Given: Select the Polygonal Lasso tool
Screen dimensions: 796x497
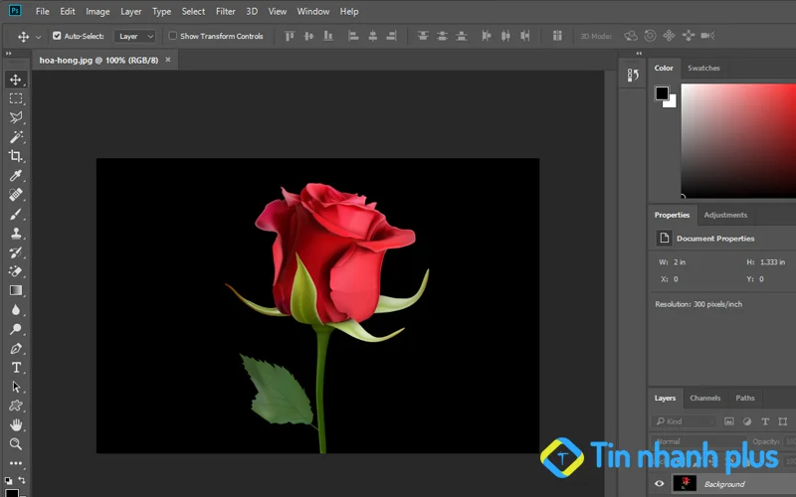Looking at the screenshot, I should (16, 117).
